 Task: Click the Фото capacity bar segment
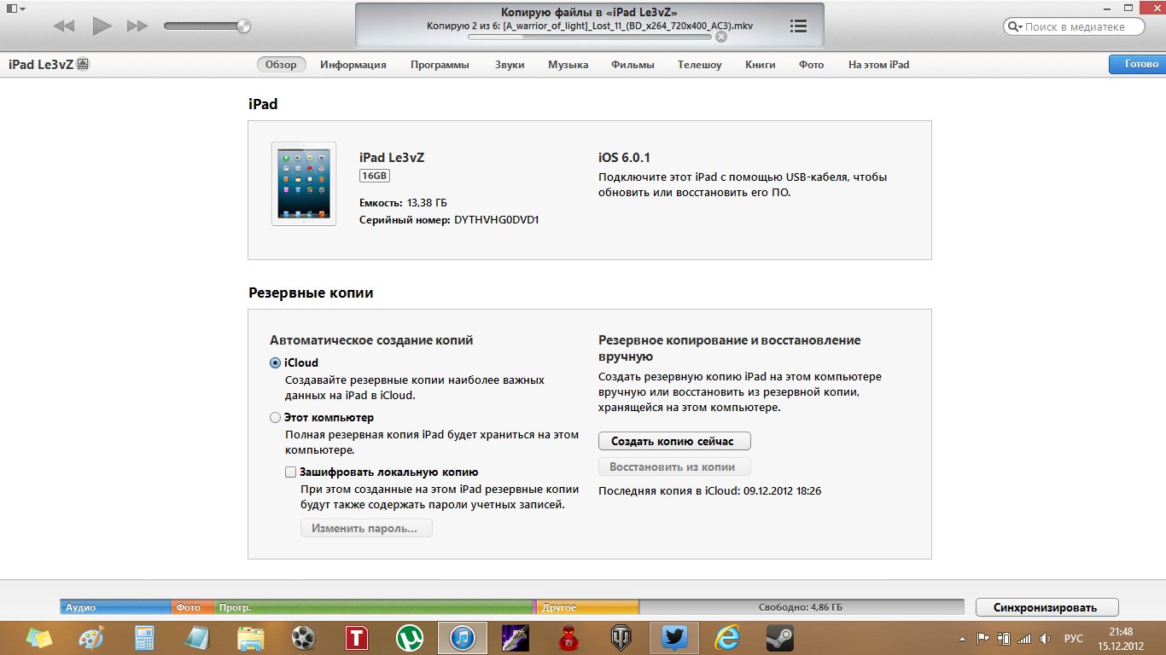pyautogui.click(x=193, y=607)
